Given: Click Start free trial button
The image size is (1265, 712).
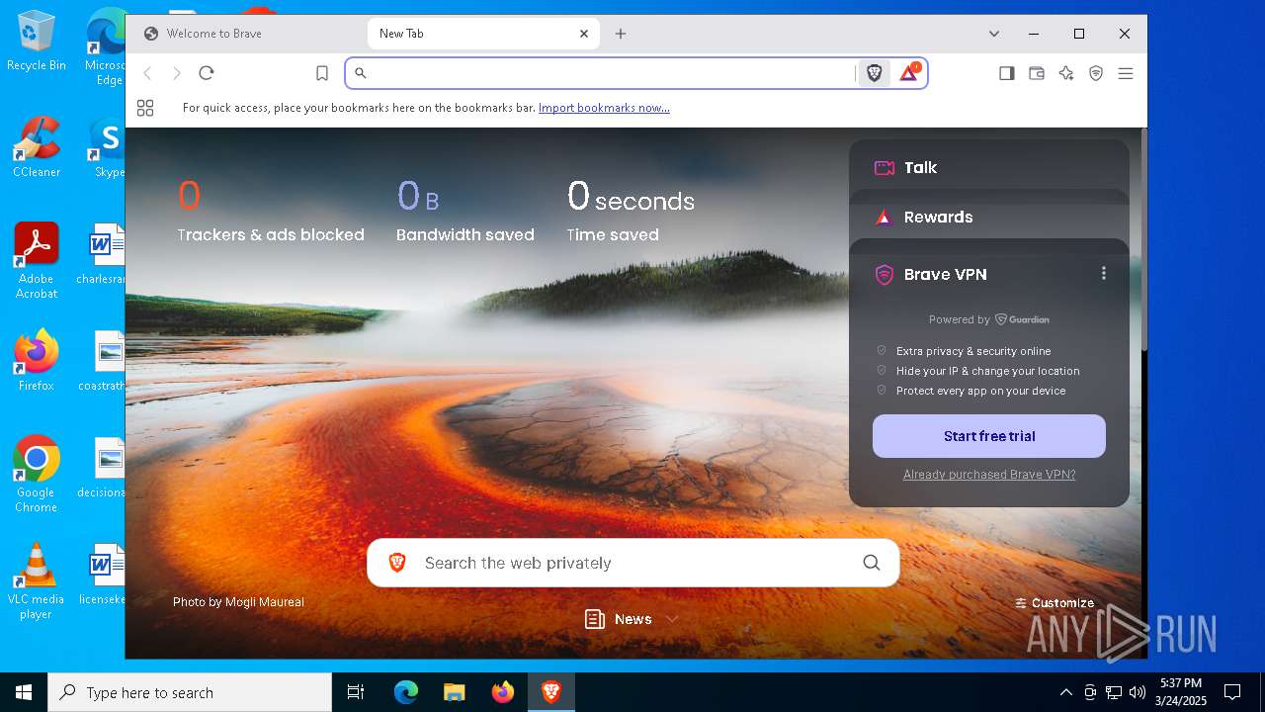Looking at the screenshot, I should coord(989,436).
